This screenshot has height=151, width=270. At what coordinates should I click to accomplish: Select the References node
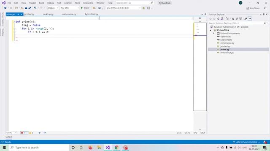[x=225, y=36]
